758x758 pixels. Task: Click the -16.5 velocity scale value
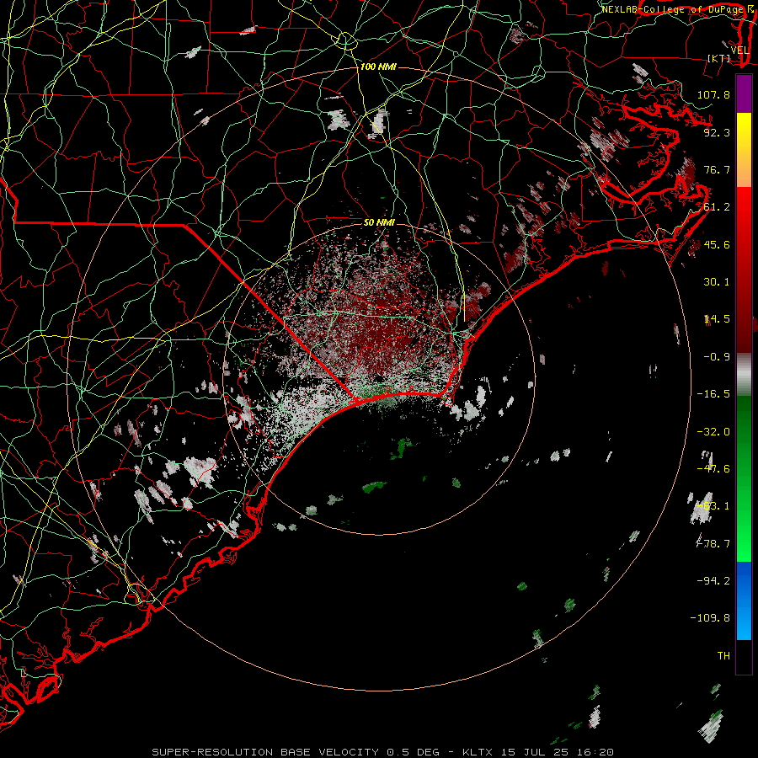713,394
